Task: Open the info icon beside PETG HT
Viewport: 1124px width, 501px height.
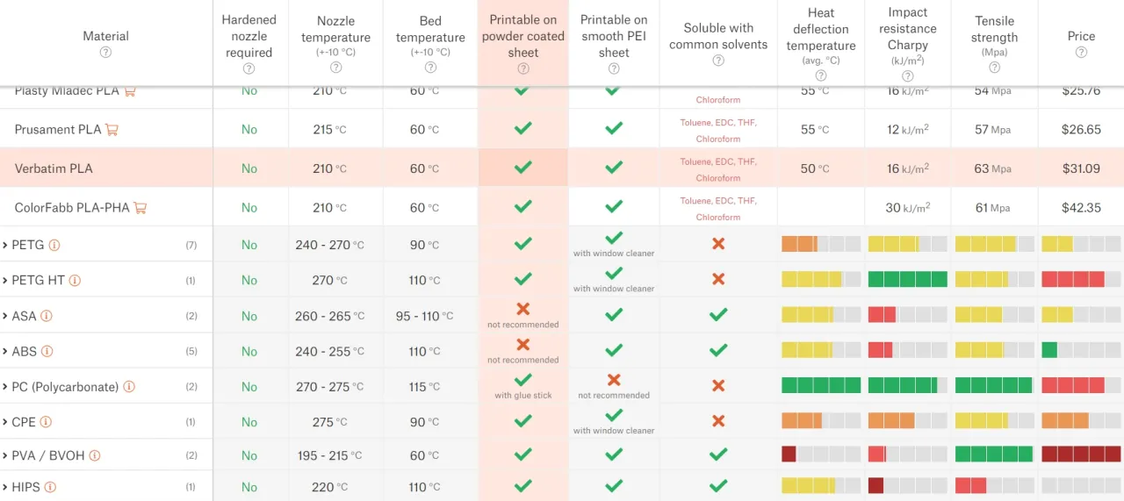Action: point(75,281)
